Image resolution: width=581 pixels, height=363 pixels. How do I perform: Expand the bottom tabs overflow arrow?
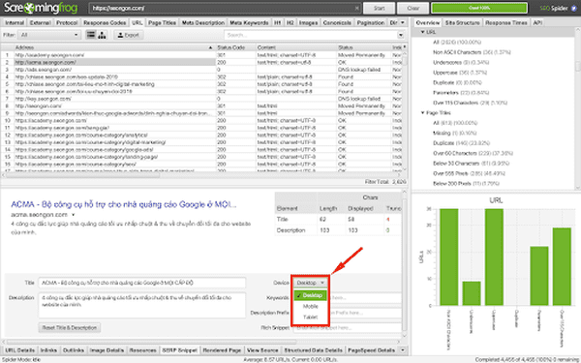403,350
